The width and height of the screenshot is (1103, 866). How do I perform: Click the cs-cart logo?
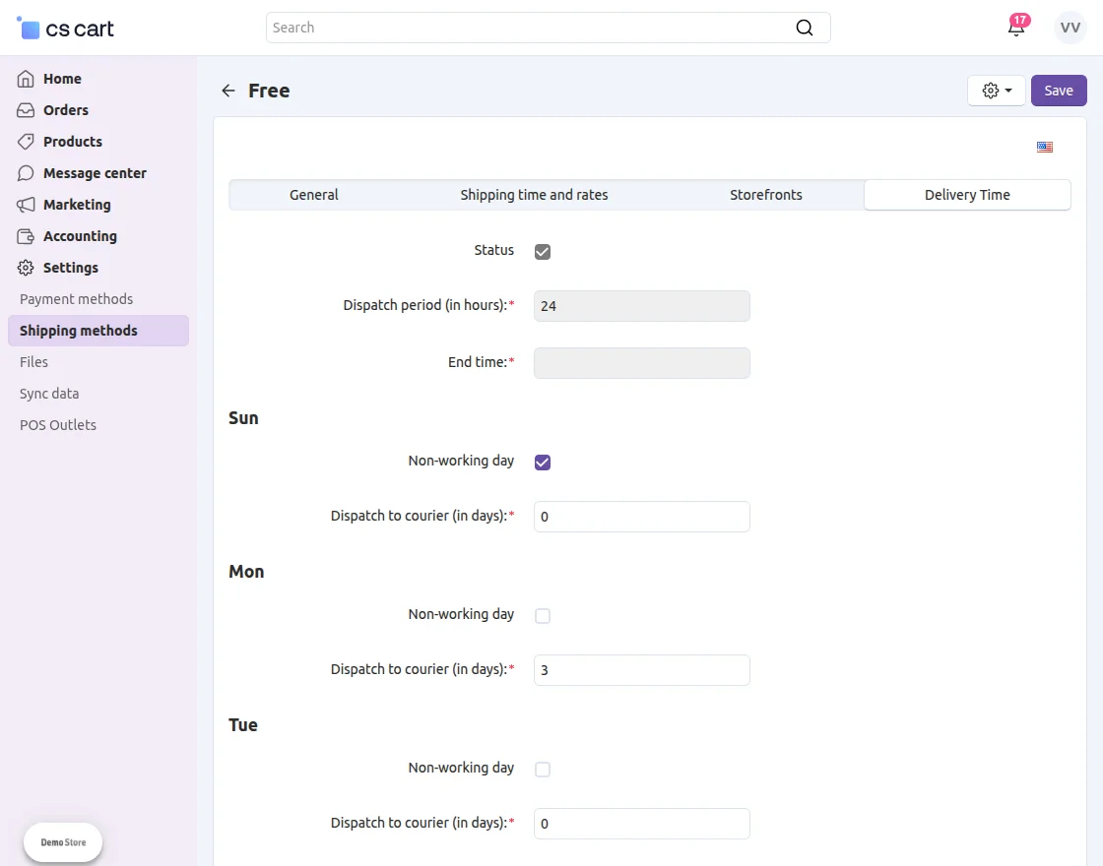(x=64, y=28)
